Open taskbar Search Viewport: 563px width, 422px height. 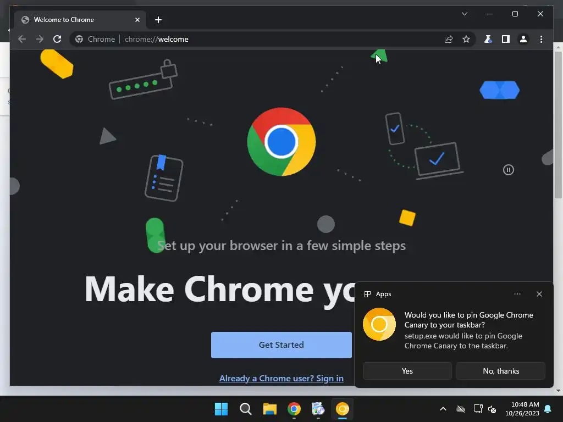point(246,409)
